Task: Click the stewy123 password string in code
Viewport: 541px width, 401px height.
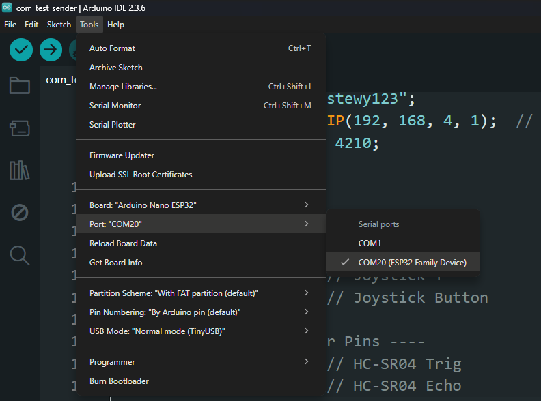Action: coord(362,99)
